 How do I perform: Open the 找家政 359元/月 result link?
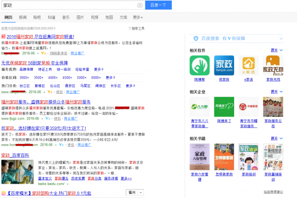44,128
